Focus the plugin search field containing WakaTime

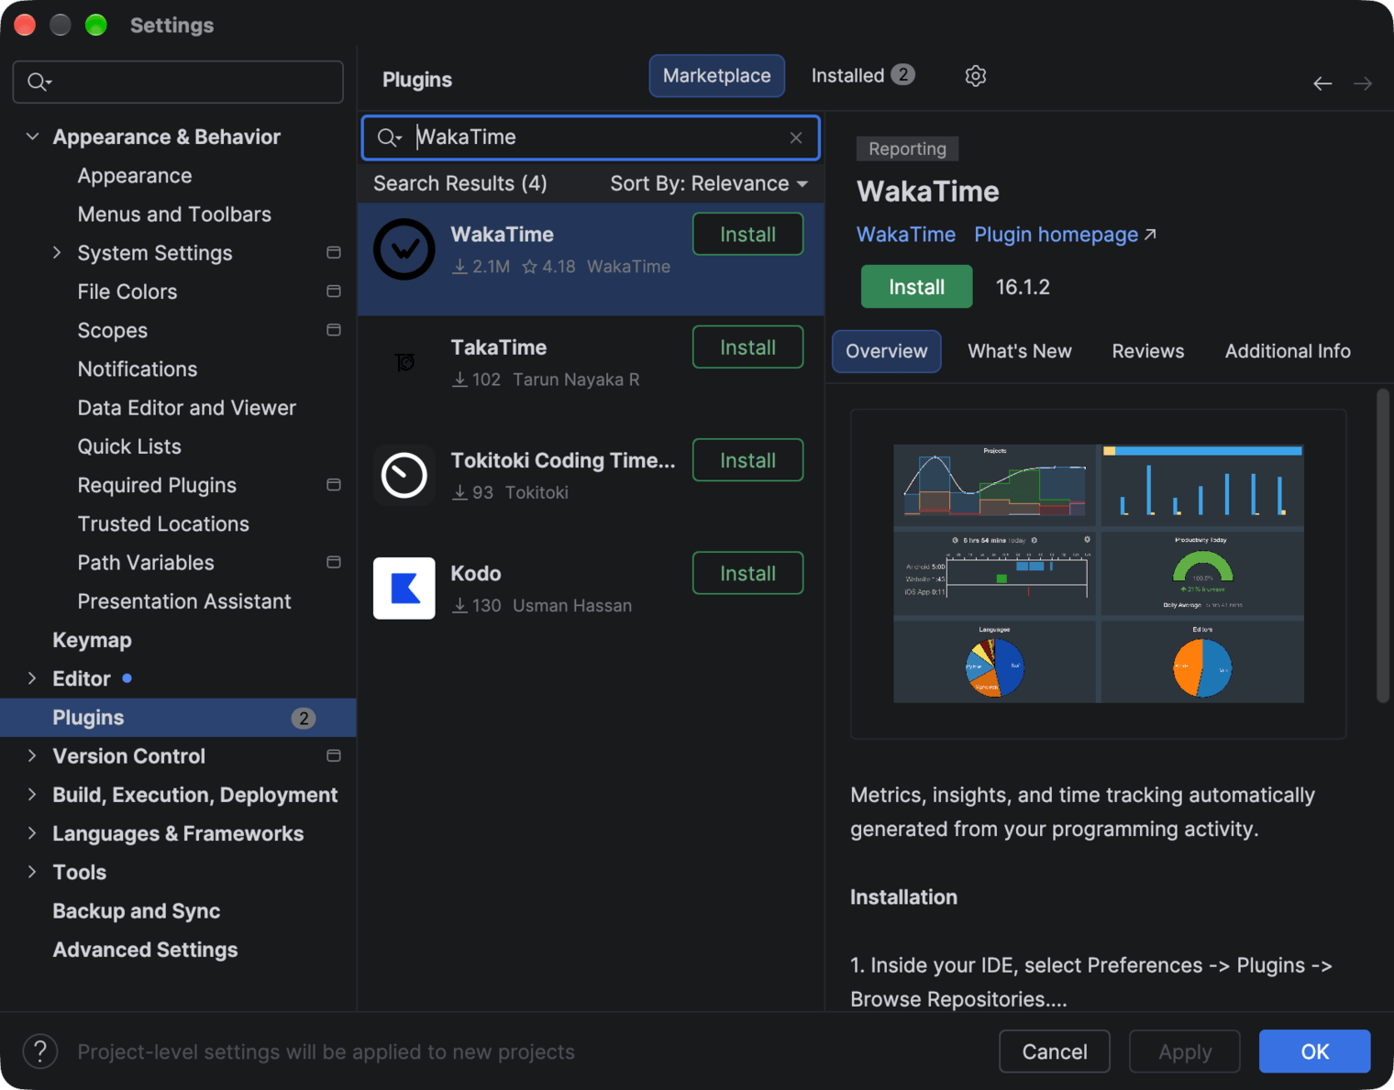592,138
